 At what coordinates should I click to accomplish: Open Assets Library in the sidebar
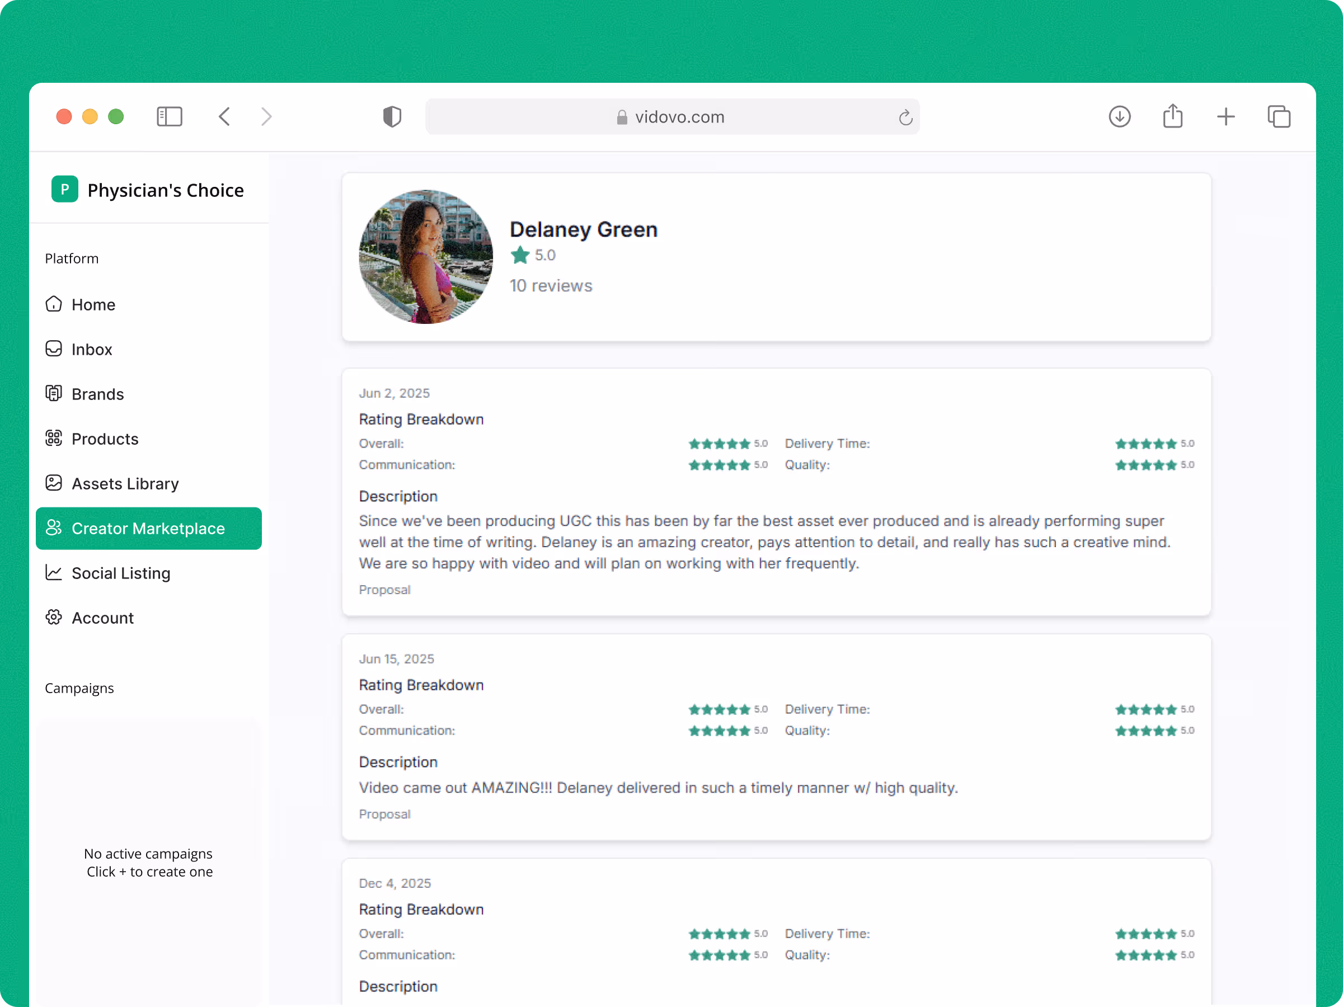149,484
